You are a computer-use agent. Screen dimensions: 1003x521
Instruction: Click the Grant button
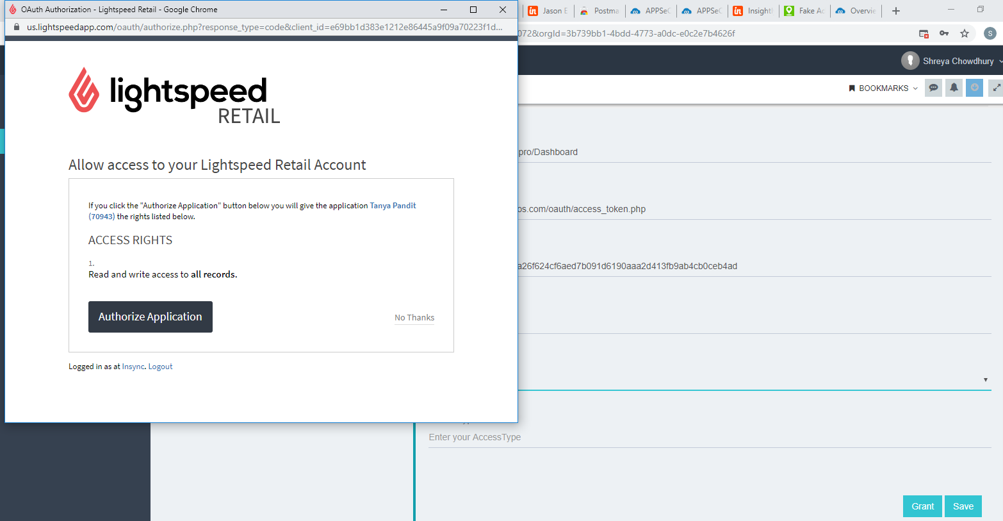922,506
